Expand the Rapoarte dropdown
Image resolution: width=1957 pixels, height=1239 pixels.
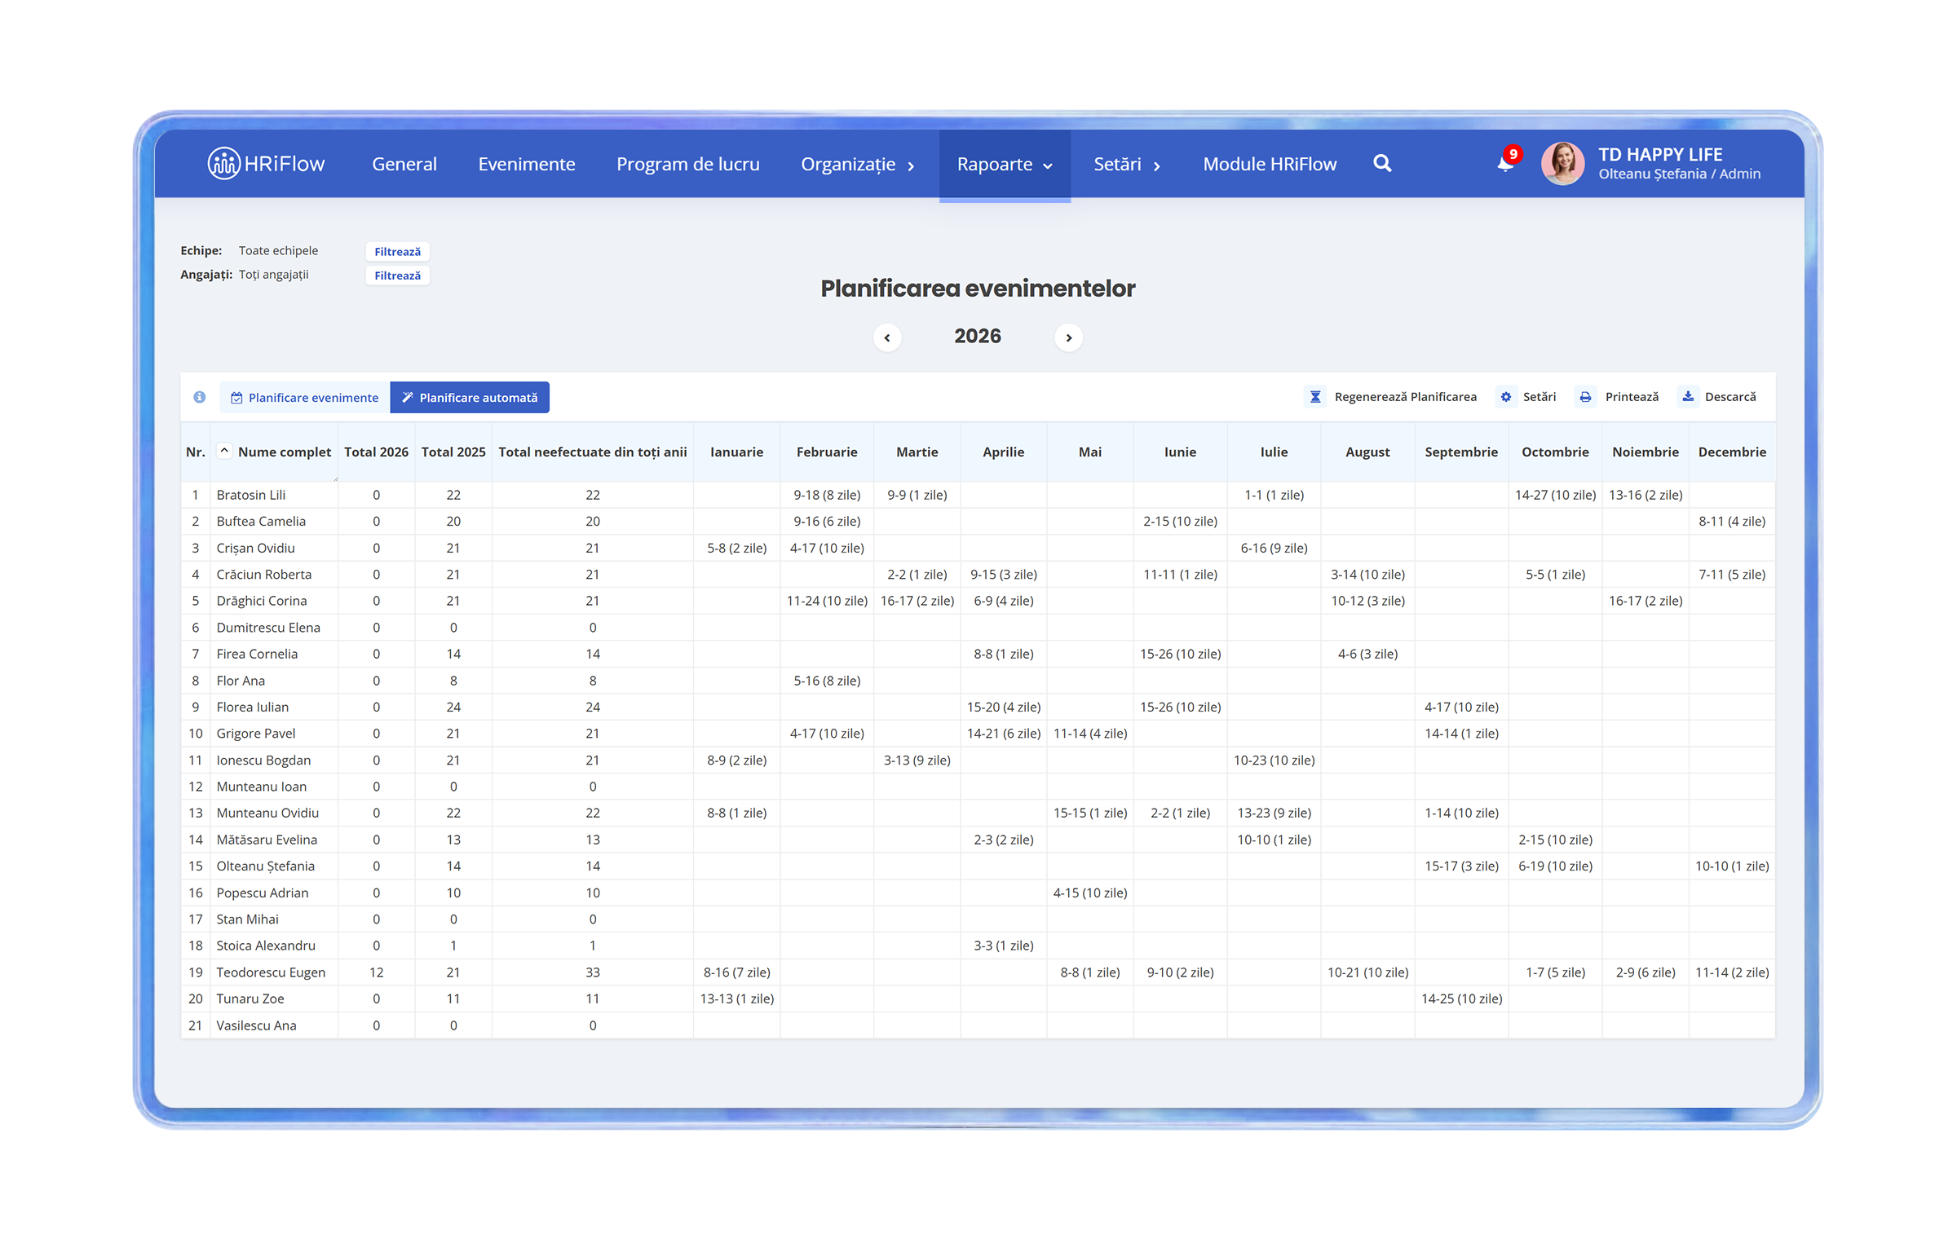pos(1005,164)
